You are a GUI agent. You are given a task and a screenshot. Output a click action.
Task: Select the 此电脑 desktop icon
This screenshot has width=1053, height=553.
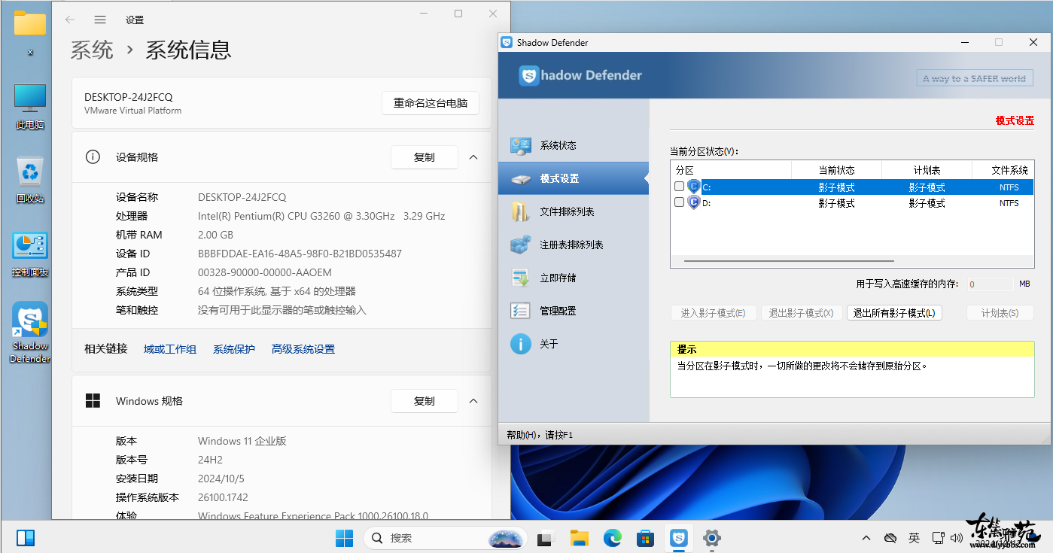click(x=30, y=107)
